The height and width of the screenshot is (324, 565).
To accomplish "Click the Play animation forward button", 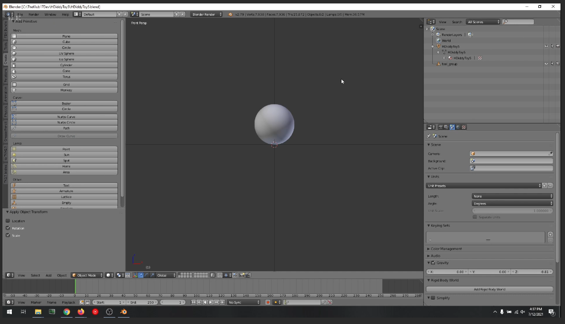I will tap(211, 302).
